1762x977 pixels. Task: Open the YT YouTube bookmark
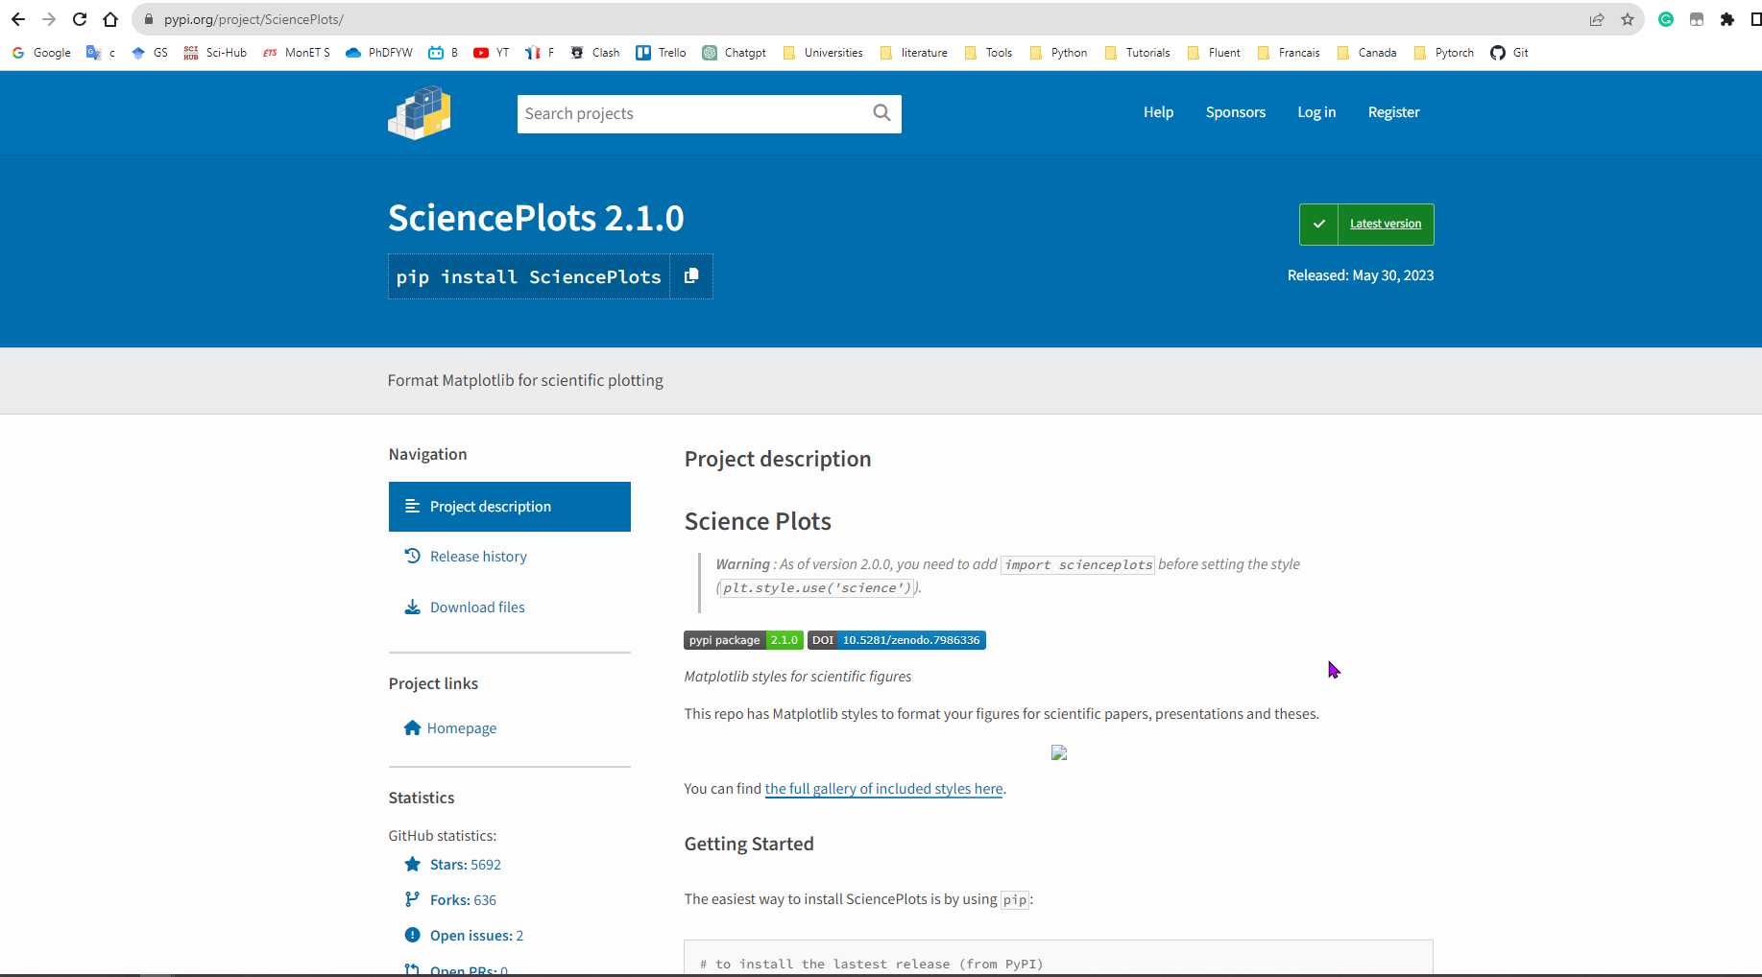(x=492, y=53)
